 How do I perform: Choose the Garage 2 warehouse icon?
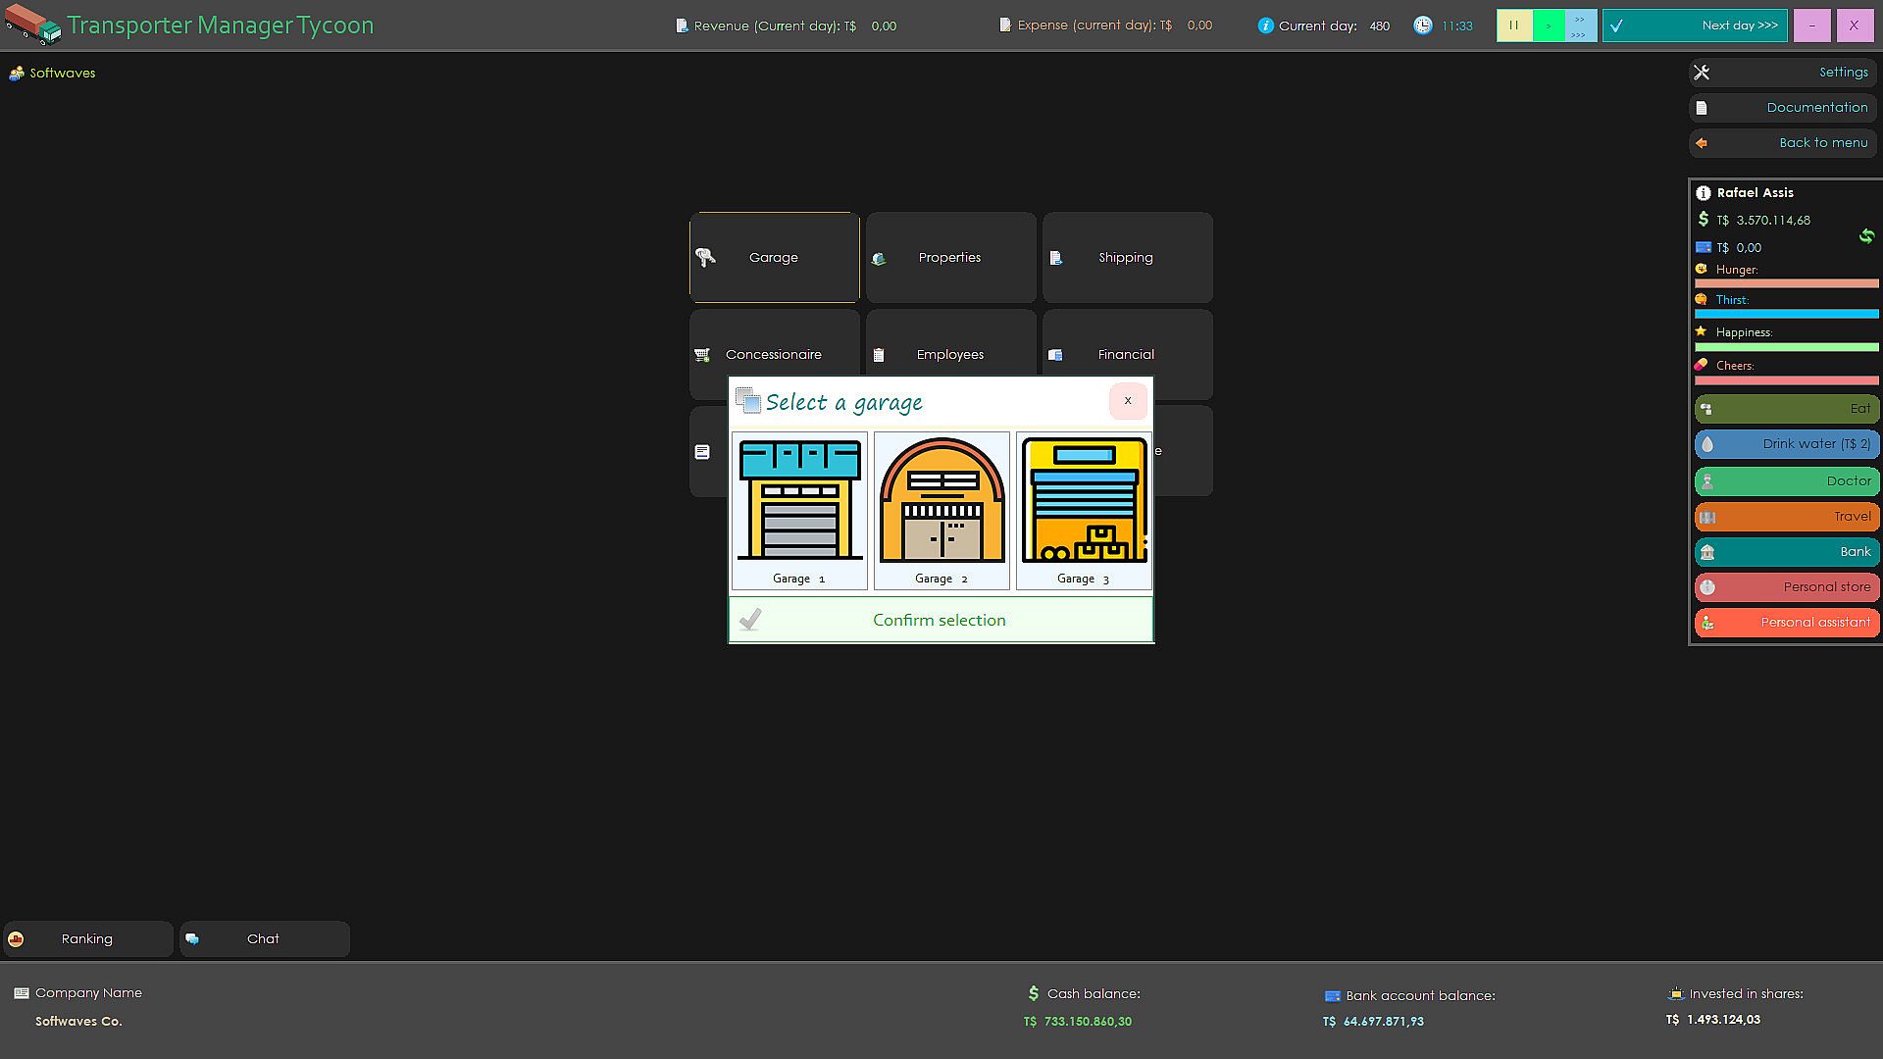(x=941, y=510)
